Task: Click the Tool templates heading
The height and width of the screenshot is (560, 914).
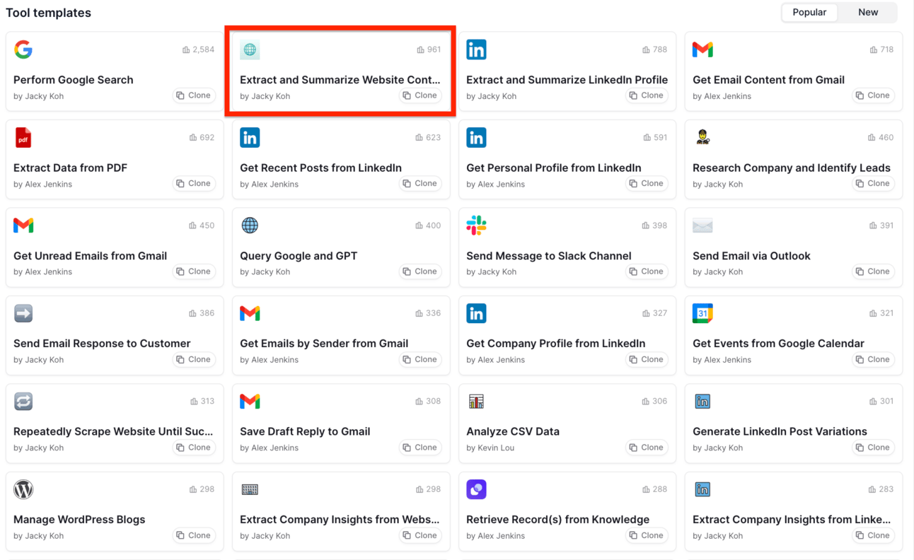Action: pos(48,13)
